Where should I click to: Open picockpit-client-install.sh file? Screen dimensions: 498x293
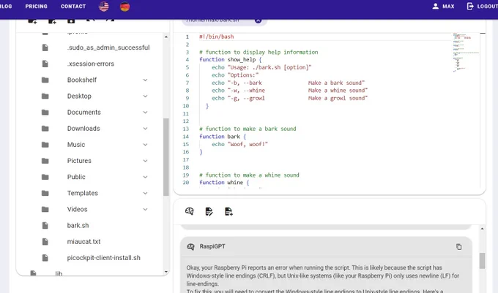(x=103, y=257)
